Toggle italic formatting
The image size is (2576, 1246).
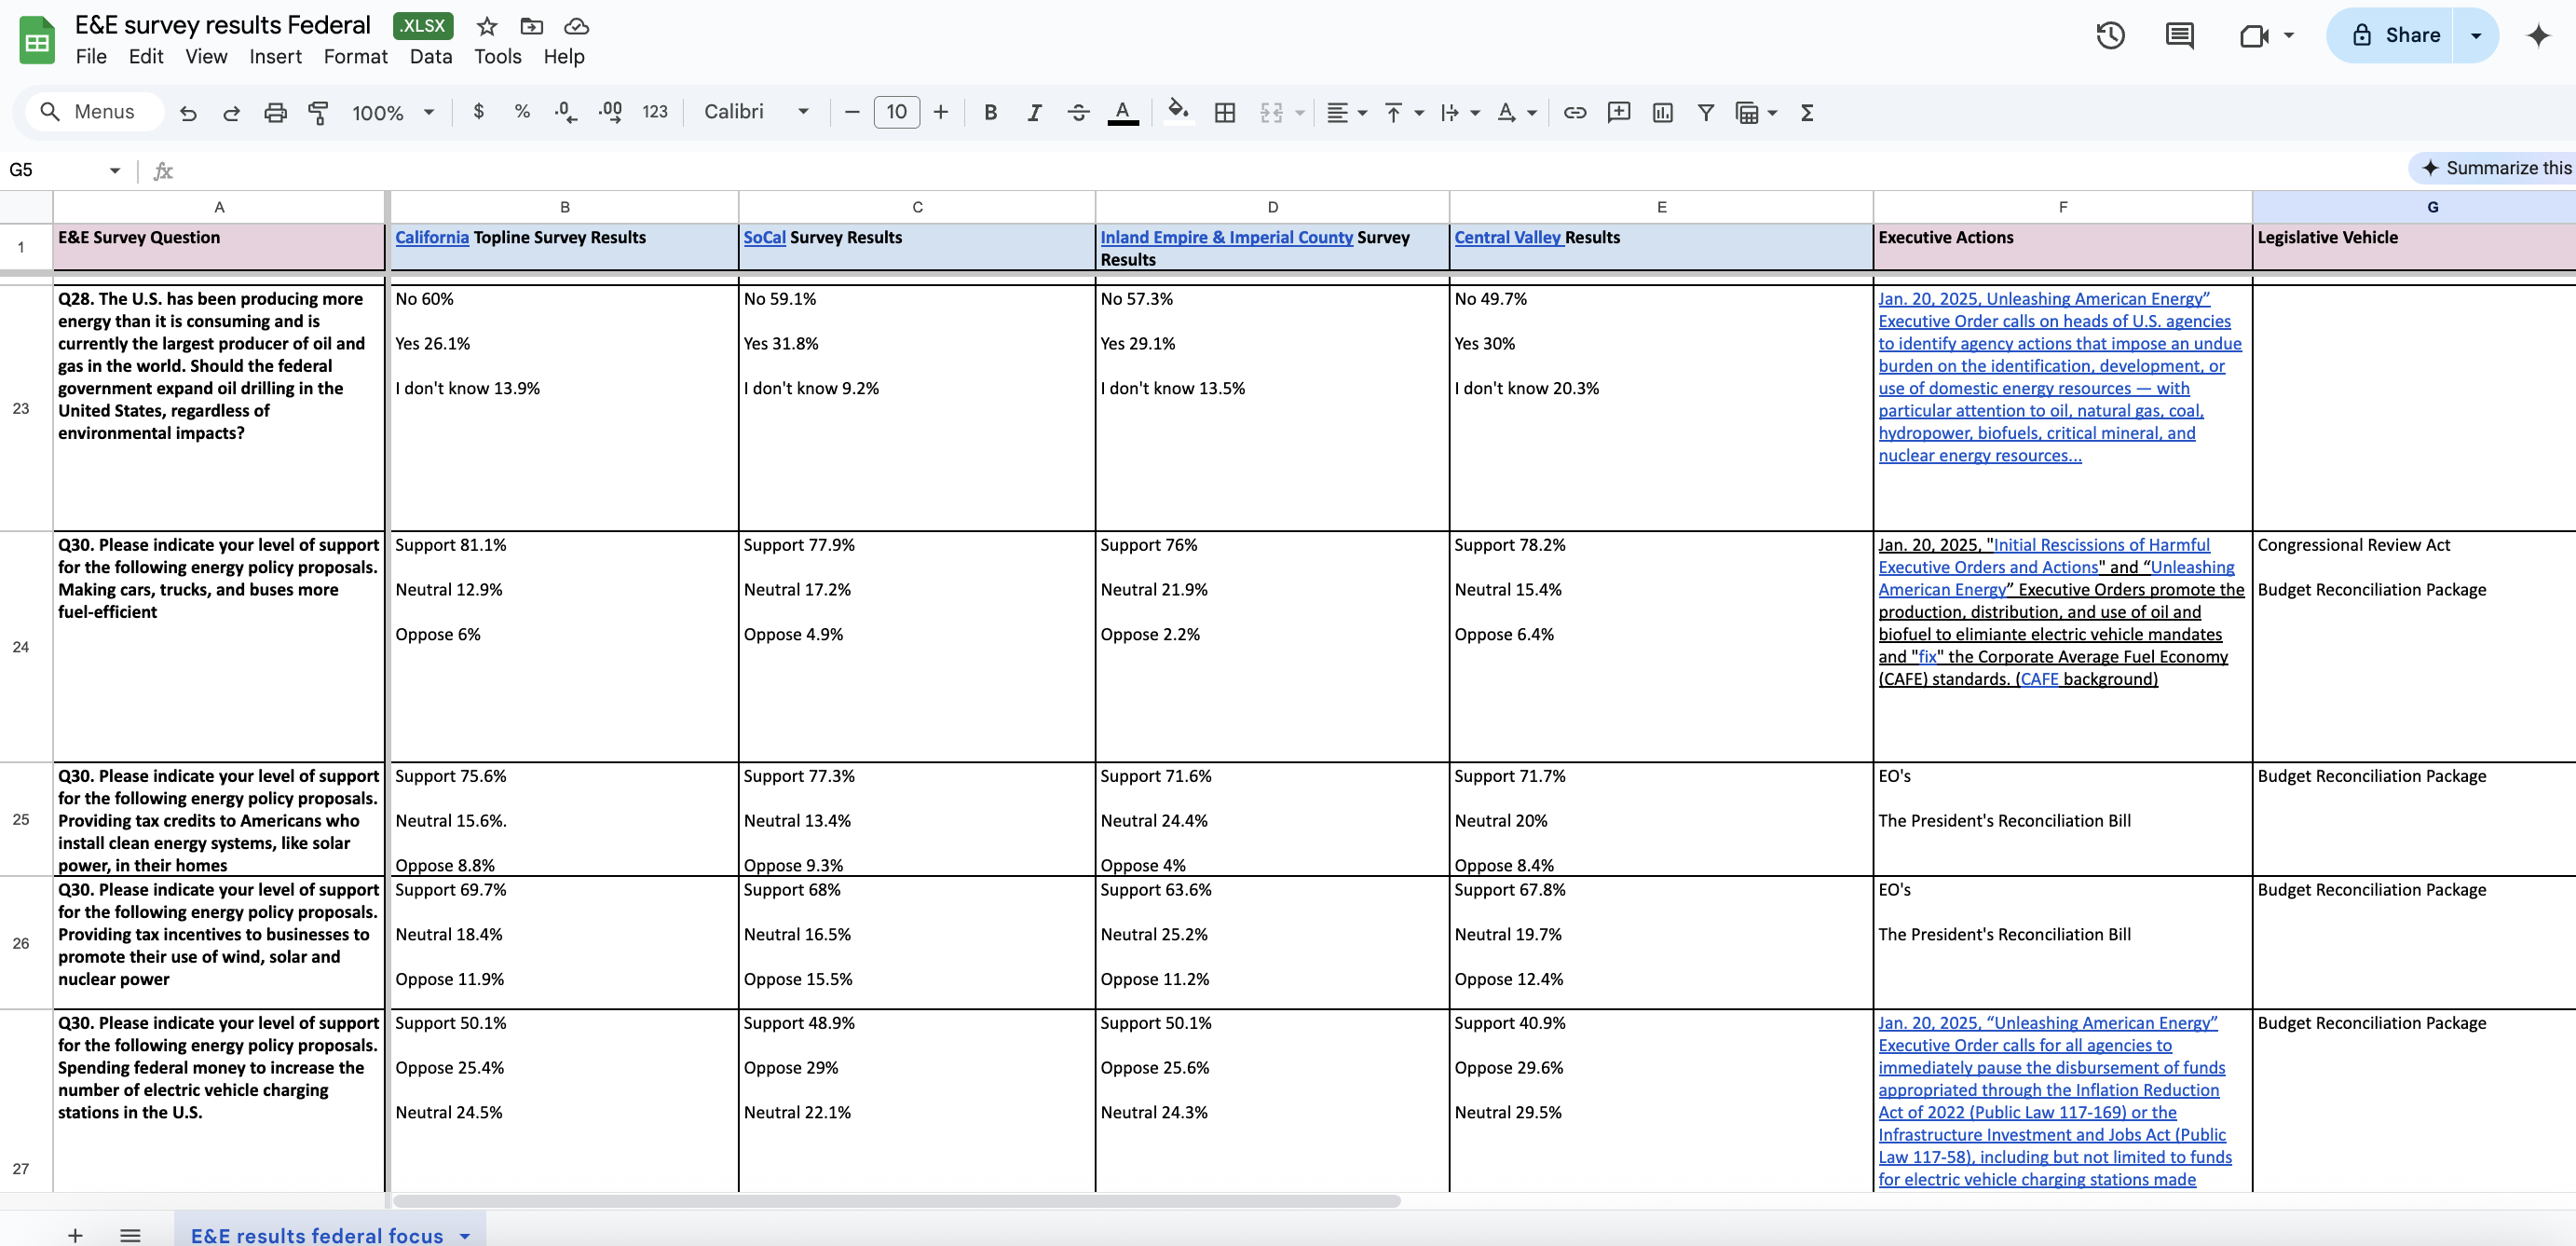1034,113
